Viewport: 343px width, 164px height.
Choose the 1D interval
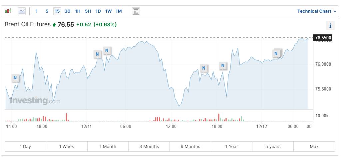point(98,11)
